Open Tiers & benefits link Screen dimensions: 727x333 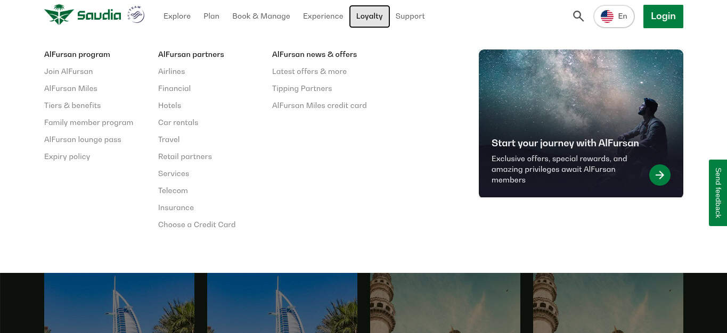tap(72, 105)
